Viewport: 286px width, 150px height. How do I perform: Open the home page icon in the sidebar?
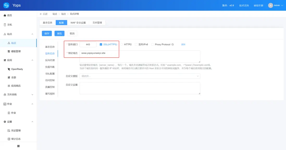click(x=5, y=16)
